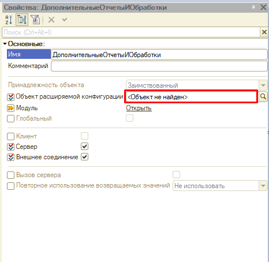Viewport: 269px width, 262px height.
Task: Click the Модуль extension marker icon
Action: 10,108
